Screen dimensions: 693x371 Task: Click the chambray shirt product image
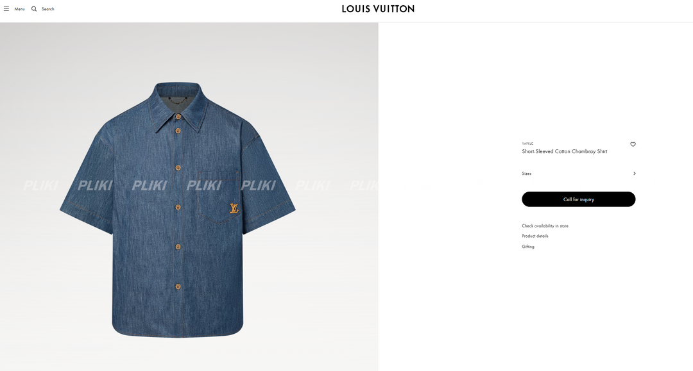click(178, 210)
